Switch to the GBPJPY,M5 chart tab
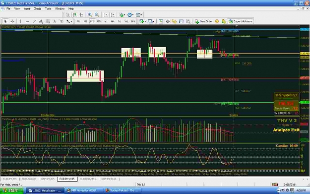 click(48, 179)
